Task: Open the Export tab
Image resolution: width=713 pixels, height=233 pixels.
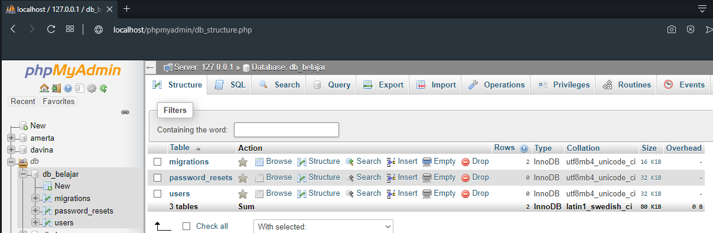Action: coord(383,85)
